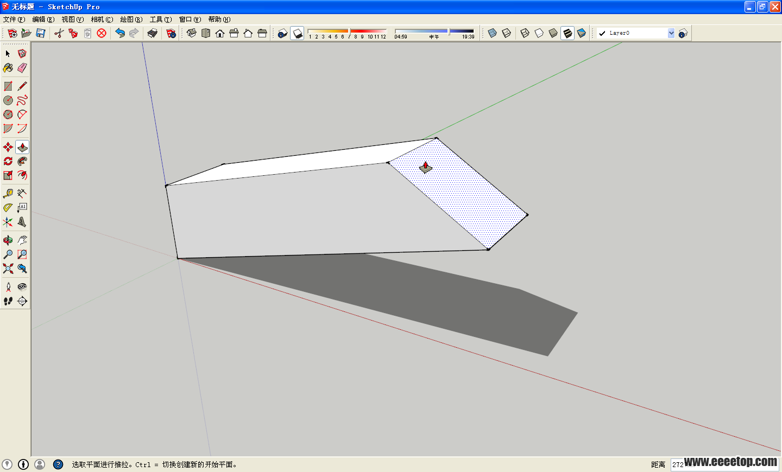The width and height of the screenshot is (782, 472).
Task: Create a new file from the toolbar
Action: point(12,33)
